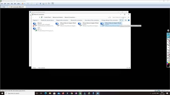Open the VM menu
Screen dimensions: 170x95
tap(12, 4)
